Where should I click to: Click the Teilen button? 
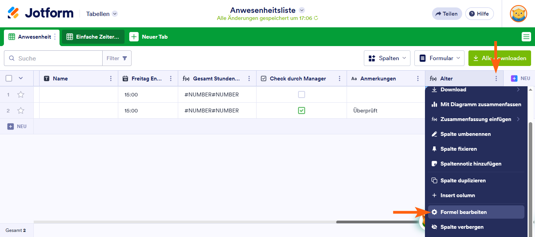click(x=447, y=14)
